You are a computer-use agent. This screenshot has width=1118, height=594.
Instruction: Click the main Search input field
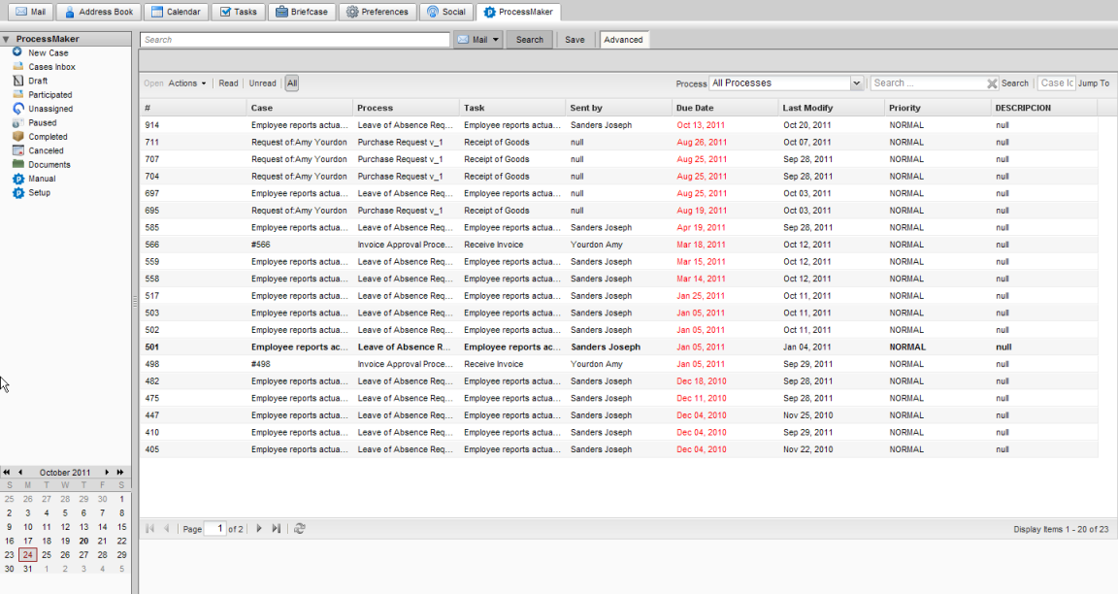[294, 40]
